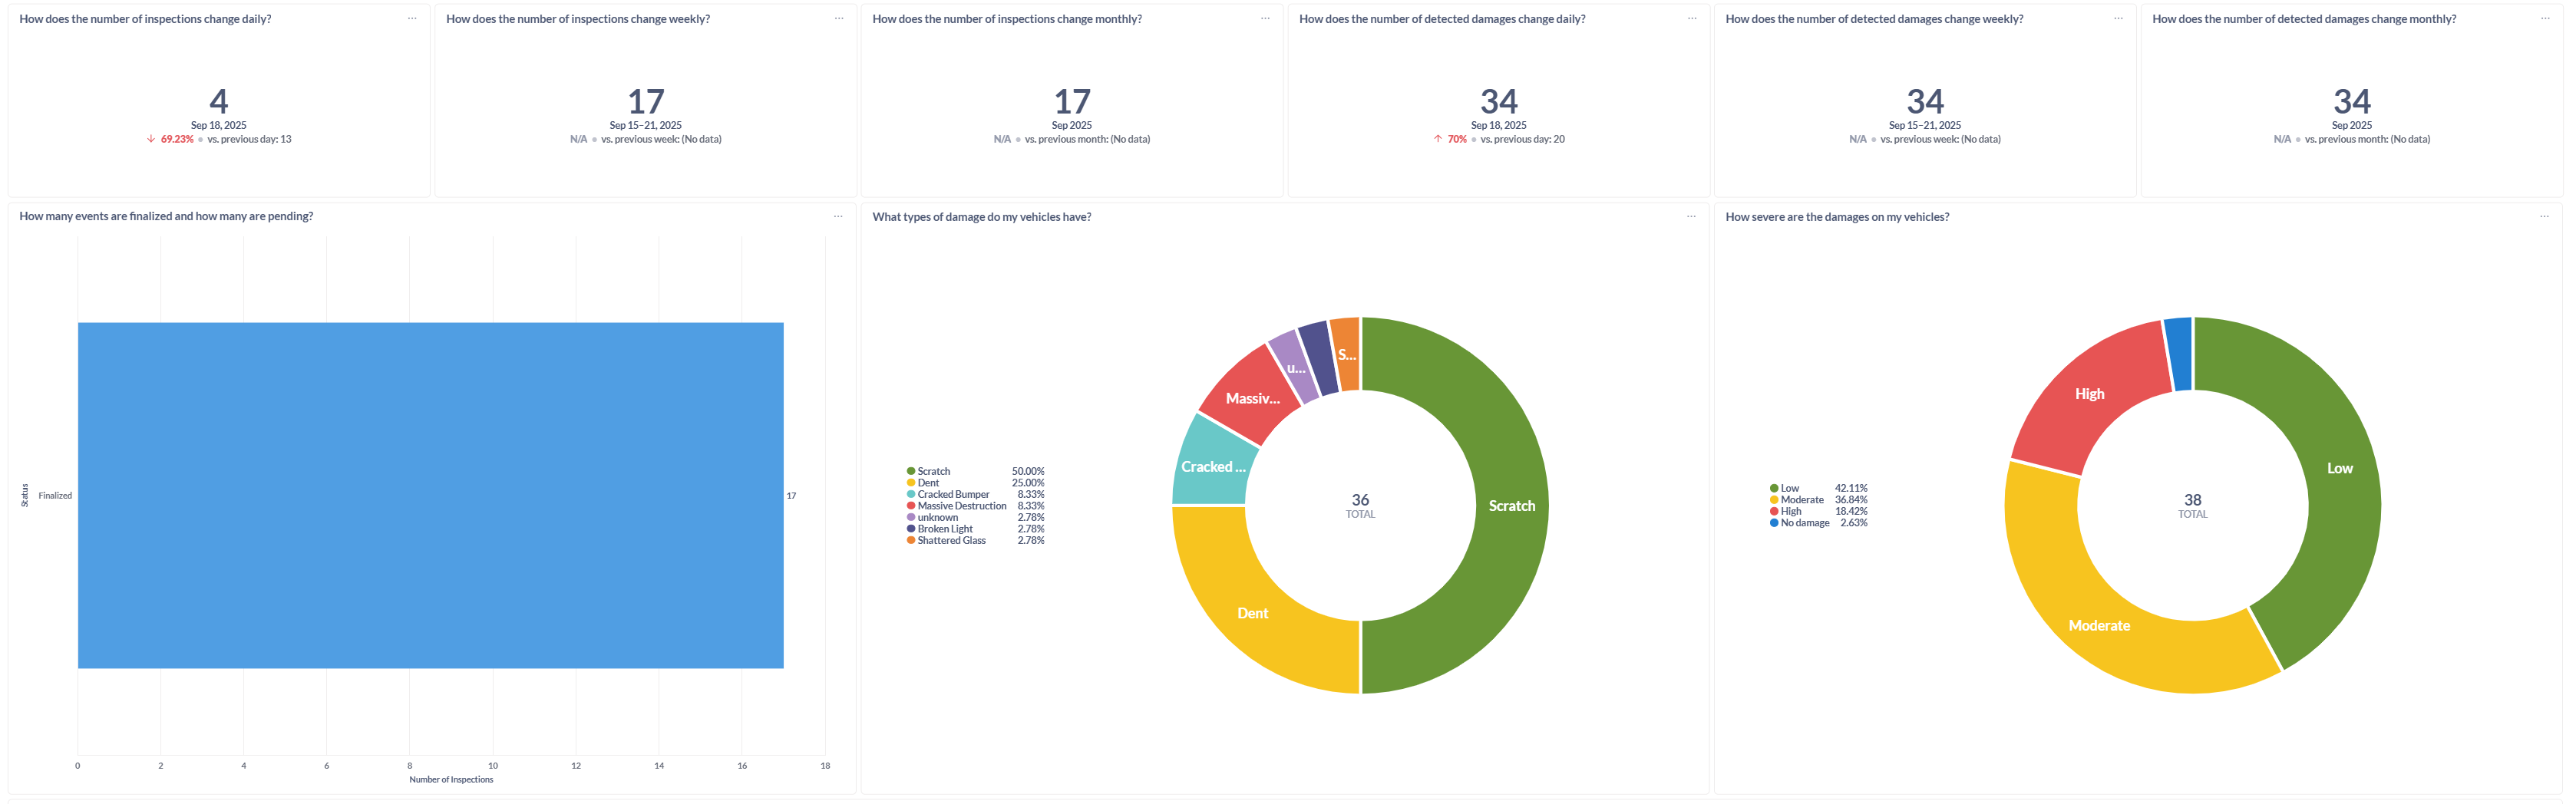Click the blue Finalized bar in chart

(430, 495)
